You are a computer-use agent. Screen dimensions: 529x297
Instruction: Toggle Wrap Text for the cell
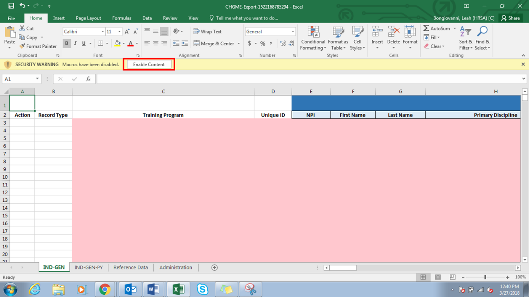[x=207, y=32]
